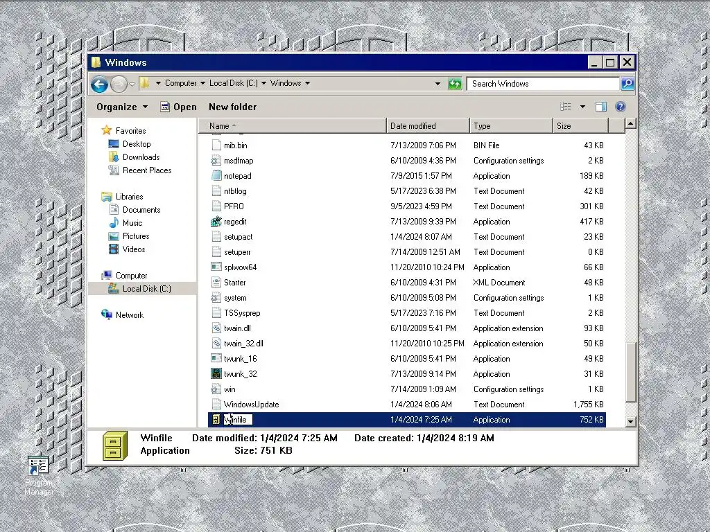Open address bar previous locations dropdown

(x=438, y=84)
